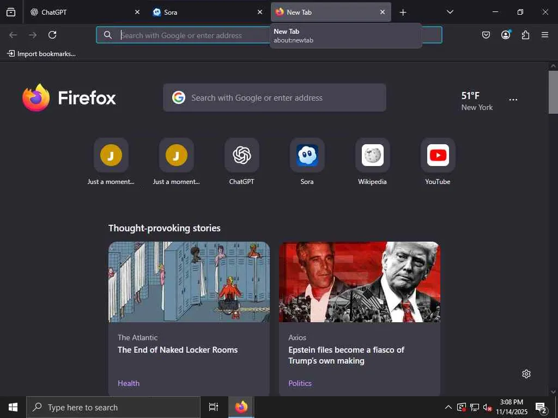Open the ChatGPT shortcut tile
558x418 pixels.
pyautogui.click(x=241, y=162)
